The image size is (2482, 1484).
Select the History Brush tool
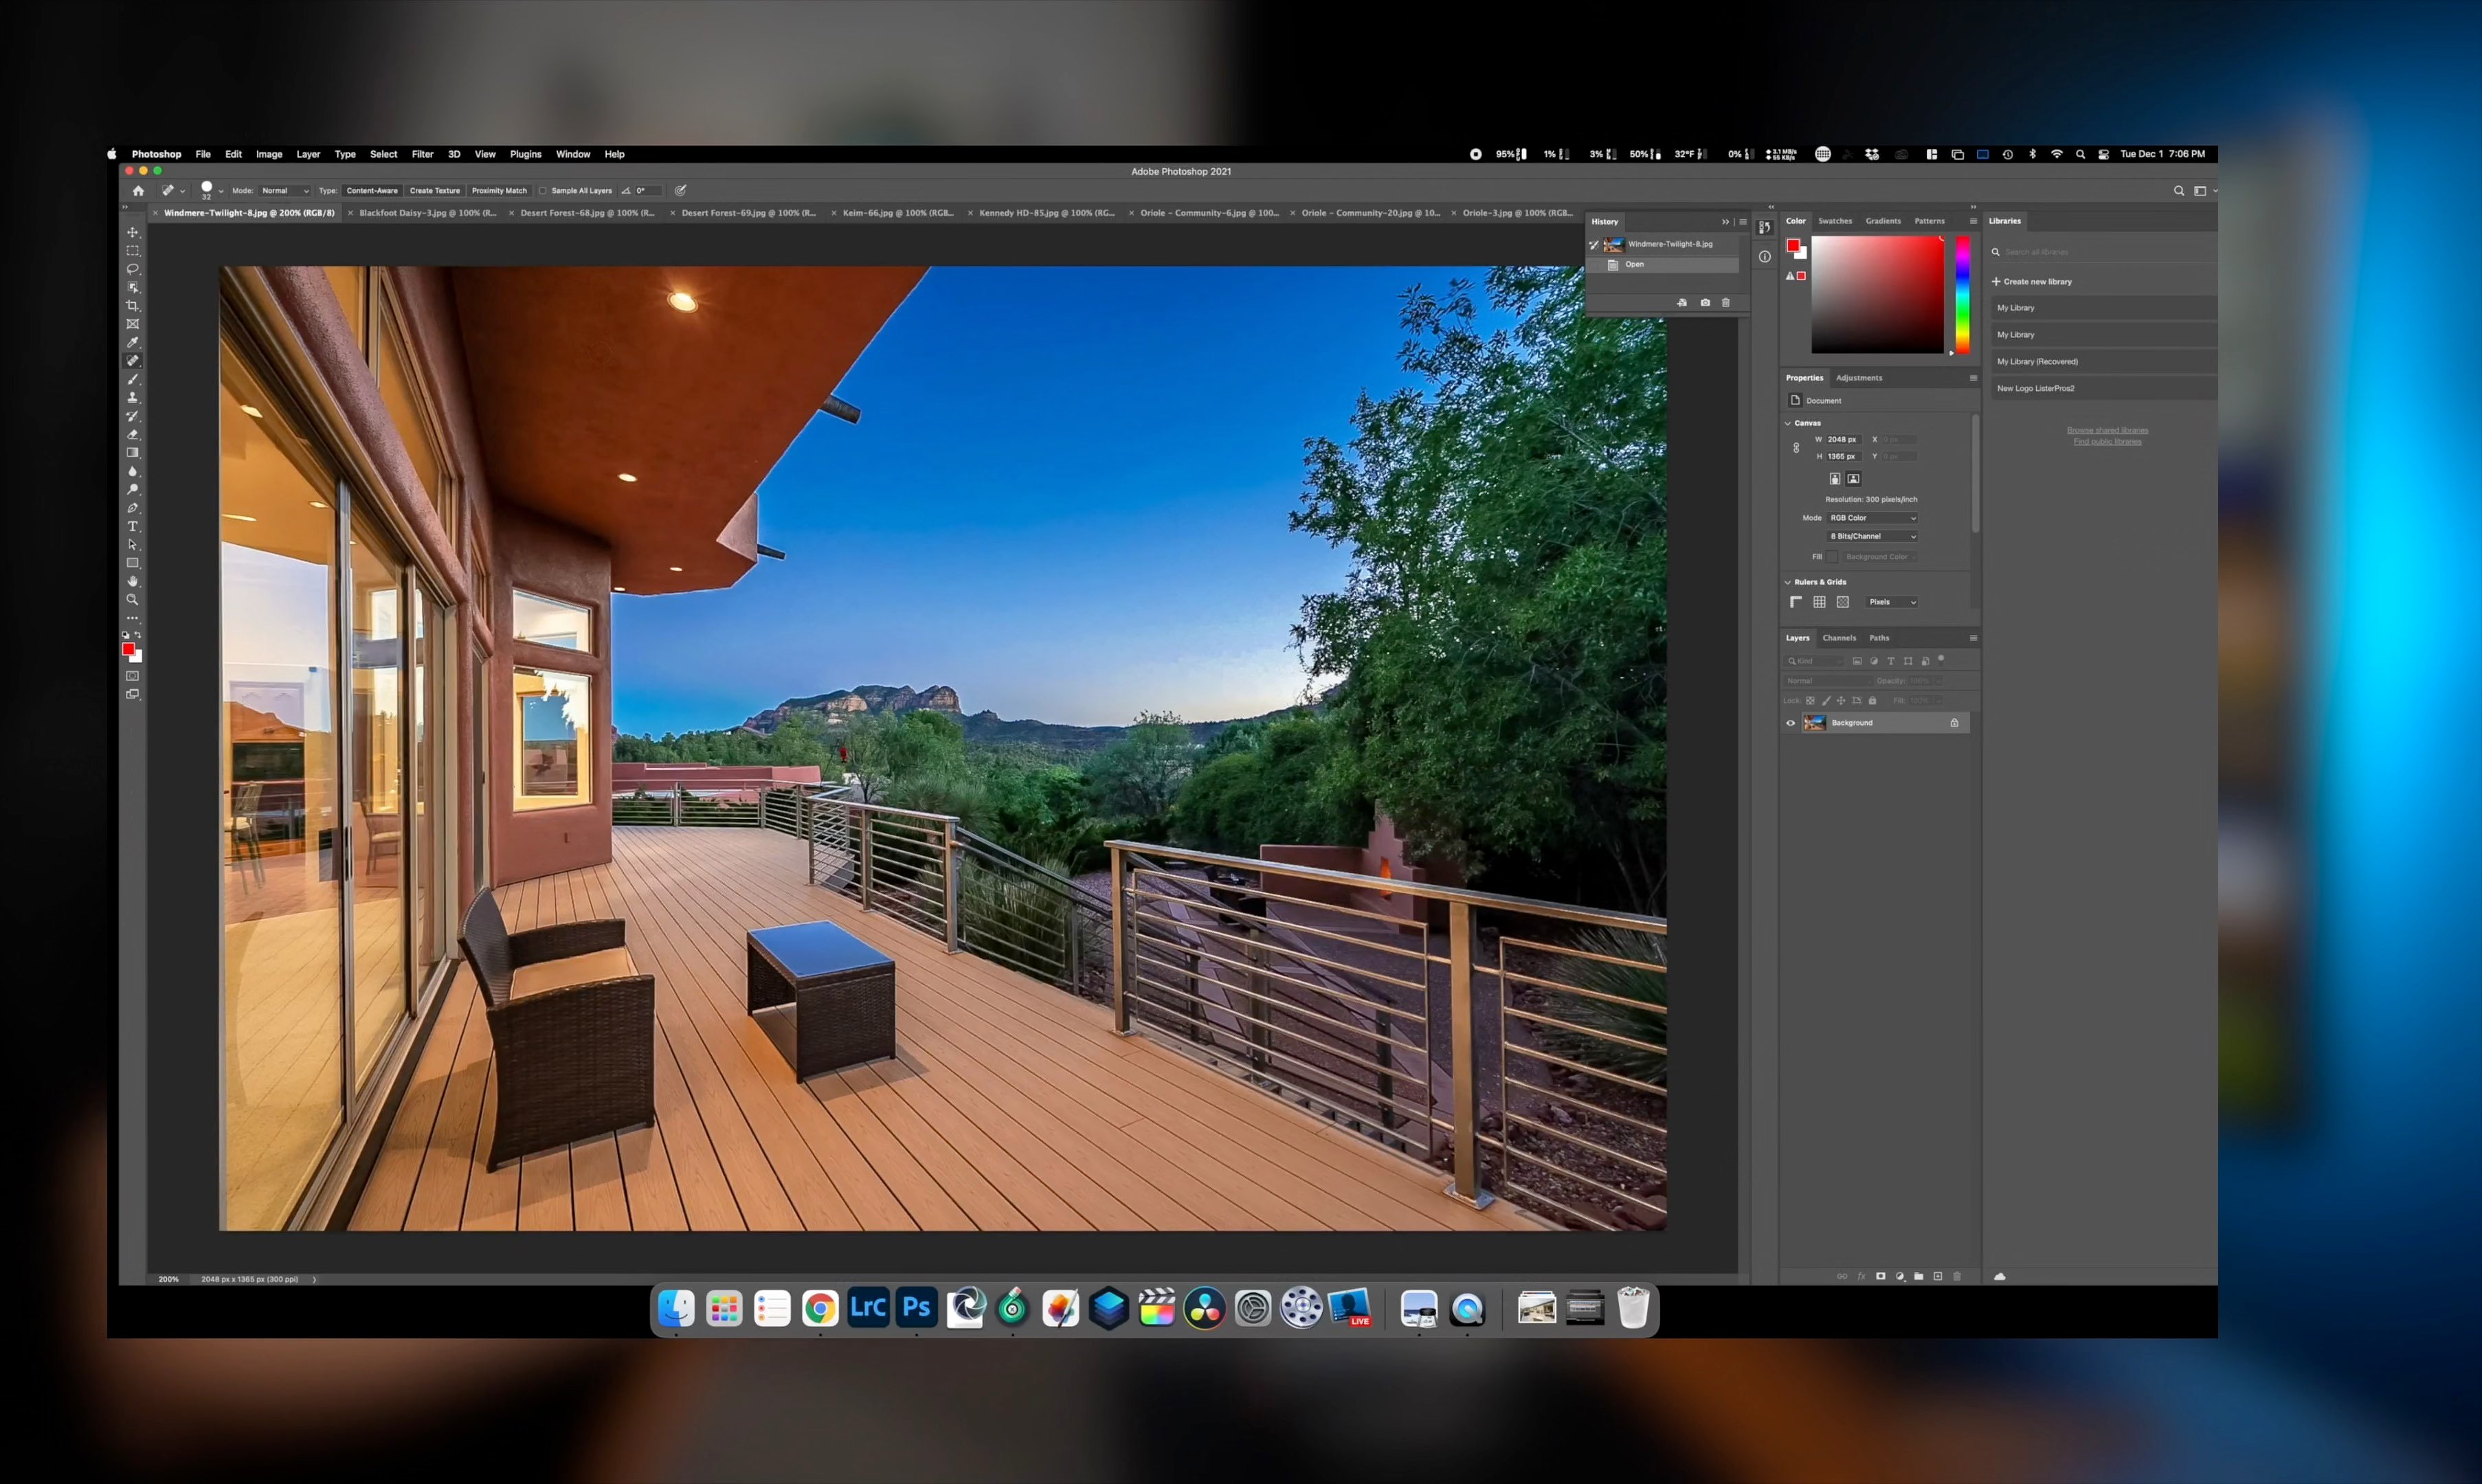pos(132,416)
